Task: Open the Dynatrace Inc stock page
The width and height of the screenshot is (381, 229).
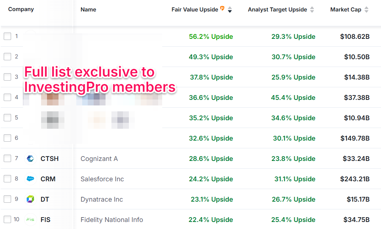Action: [101, 199]
